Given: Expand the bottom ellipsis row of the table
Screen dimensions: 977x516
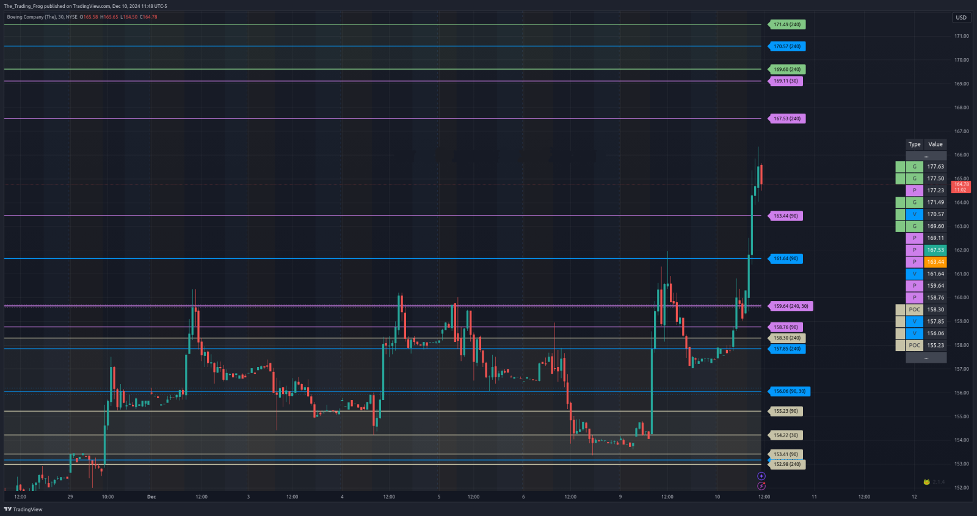Looking at the screenshot, I should [x=926, y=357].
